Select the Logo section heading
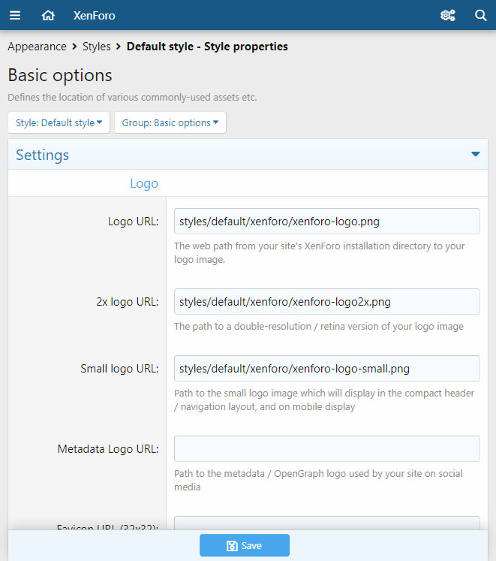The width and height of the screenshot is (496, 561). tap(144, 183)
